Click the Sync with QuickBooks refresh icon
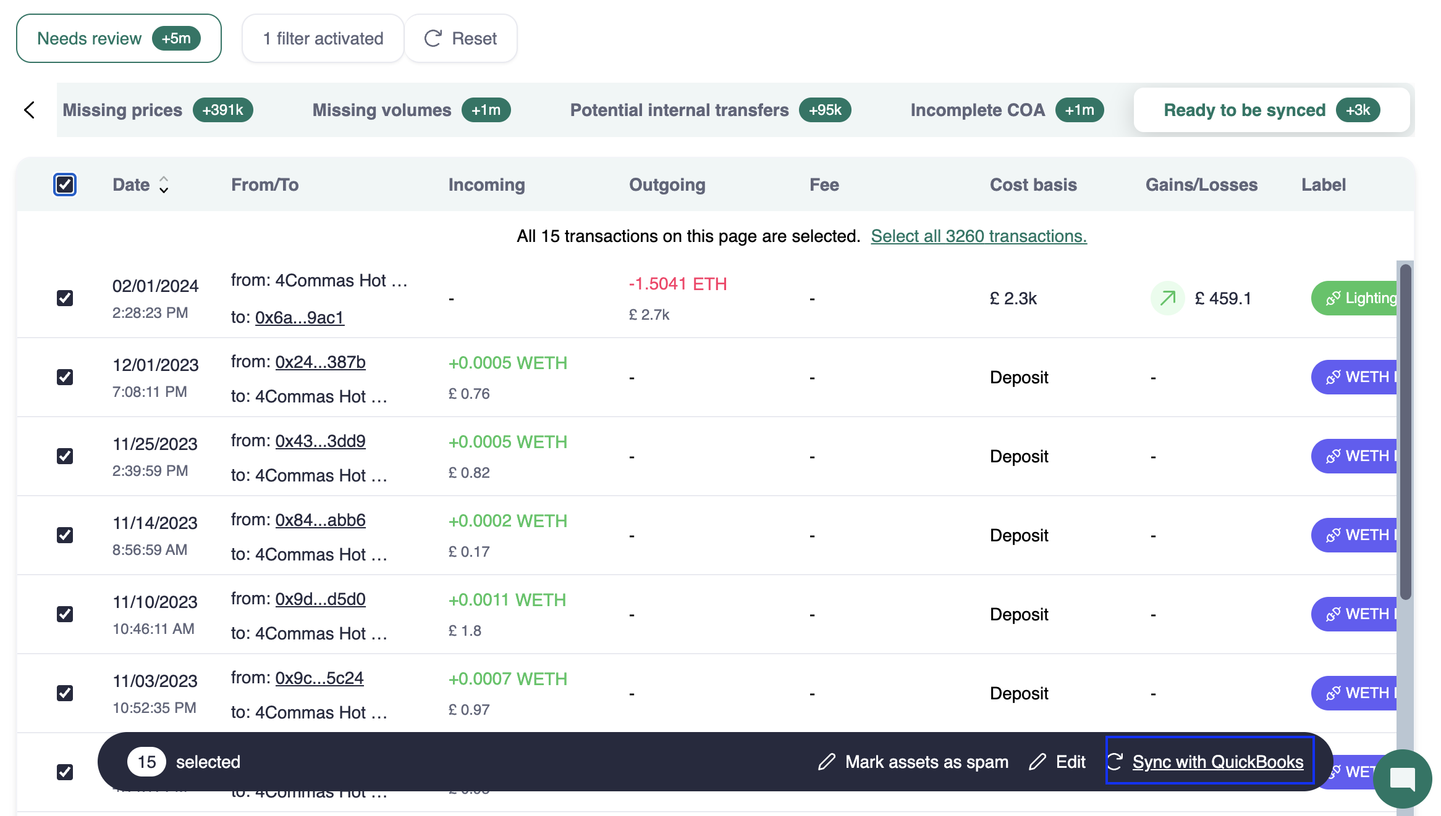The image size is (1441, 816). 1115,762
